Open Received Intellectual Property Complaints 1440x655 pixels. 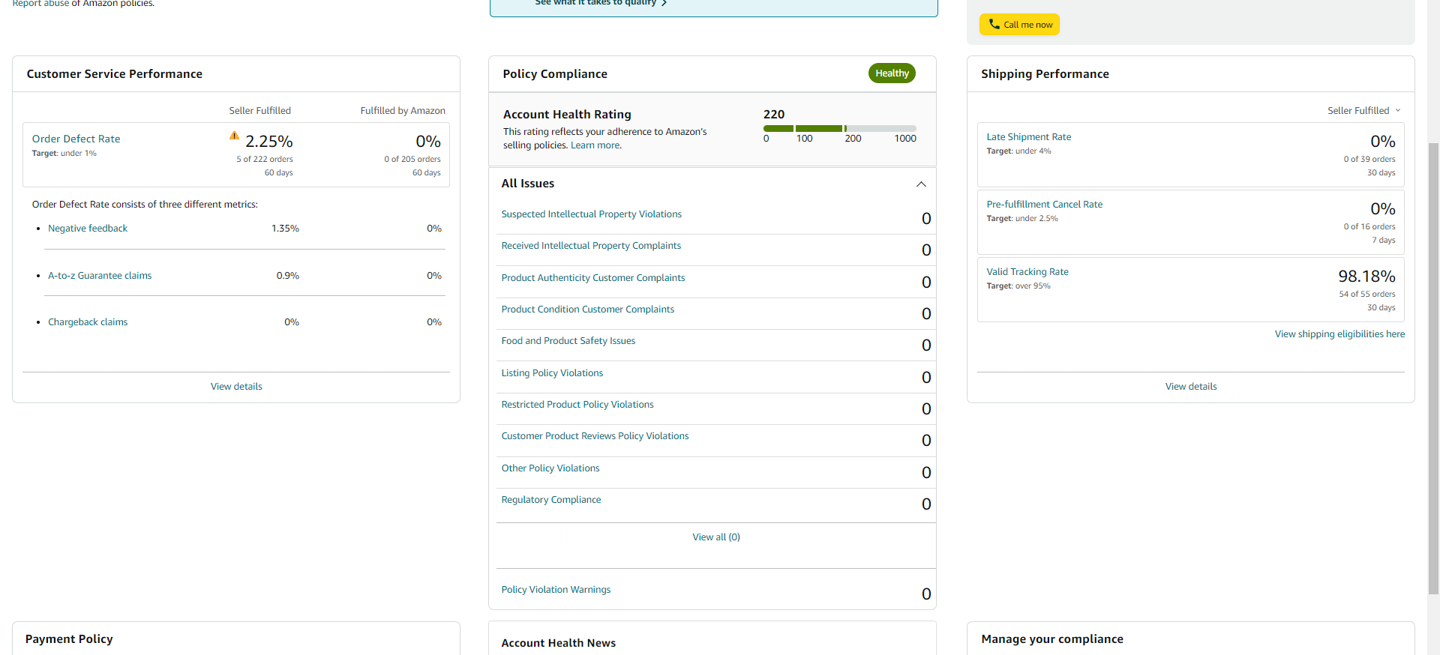pos(591,246)
